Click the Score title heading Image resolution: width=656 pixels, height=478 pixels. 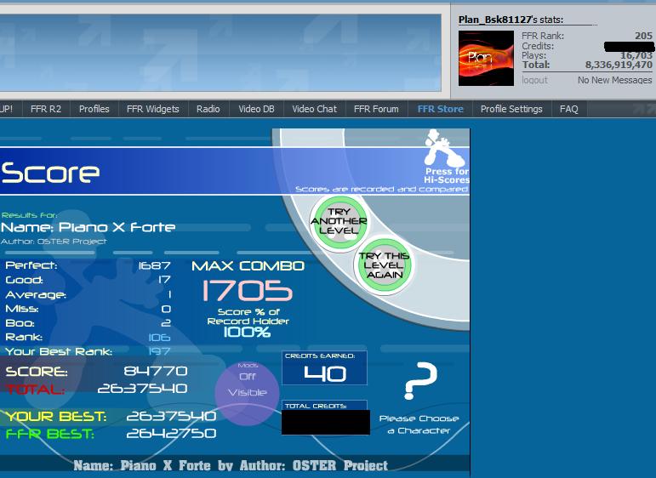[50, 173]
